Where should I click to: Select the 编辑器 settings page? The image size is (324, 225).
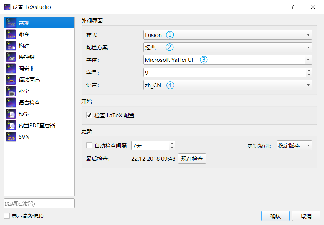pyautogui.click(x=39, y=68)
